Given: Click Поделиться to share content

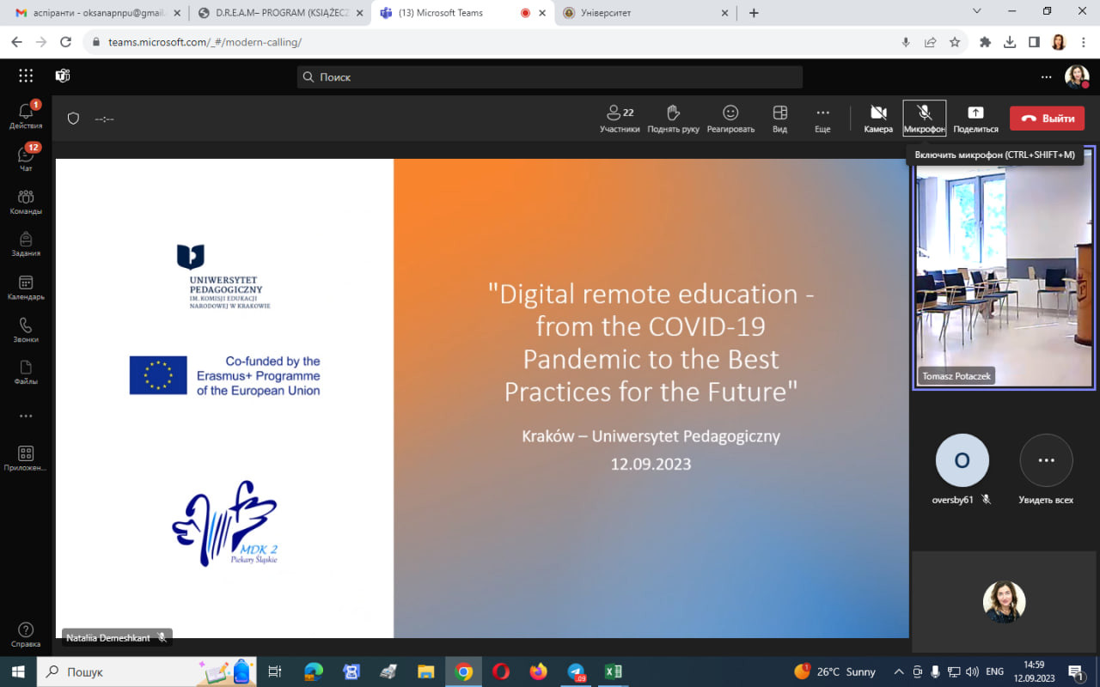Looking at the screenshot, I should point(975,119).
